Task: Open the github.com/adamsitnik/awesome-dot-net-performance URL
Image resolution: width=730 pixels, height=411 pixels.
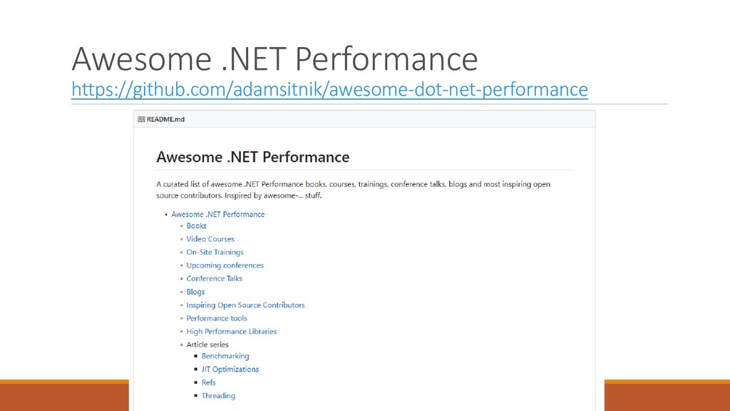Action: (x=329, y=89)
